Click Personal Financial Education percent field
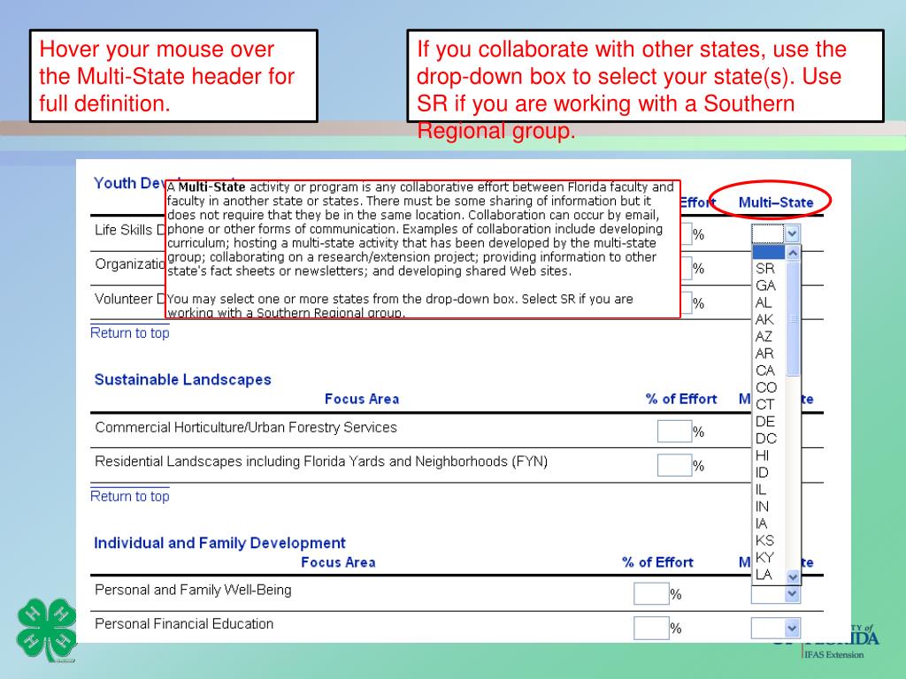Image resolution: width=906 pixels, height=679 pixels. 651,629
